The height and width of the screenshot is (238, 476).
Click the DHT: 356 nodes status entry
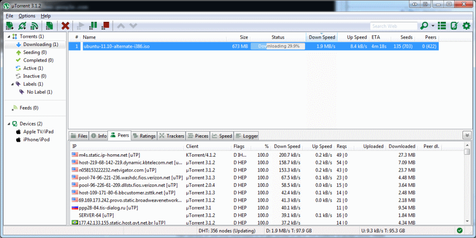coord(227,231)
